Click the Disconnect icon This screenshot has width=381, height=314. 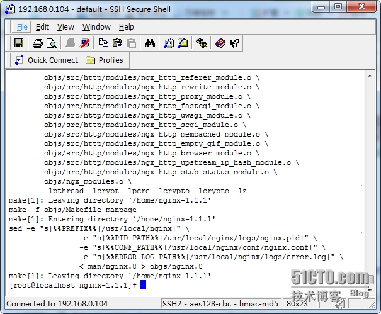click(x=84, y=43)
